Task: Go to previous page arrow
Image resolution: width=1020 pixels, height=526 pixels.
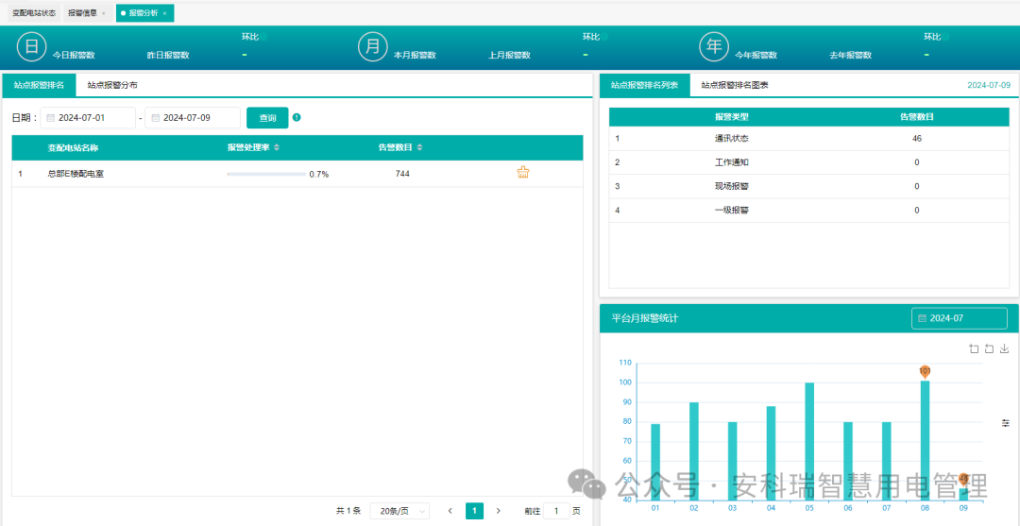Action: (x=450, y=511)
